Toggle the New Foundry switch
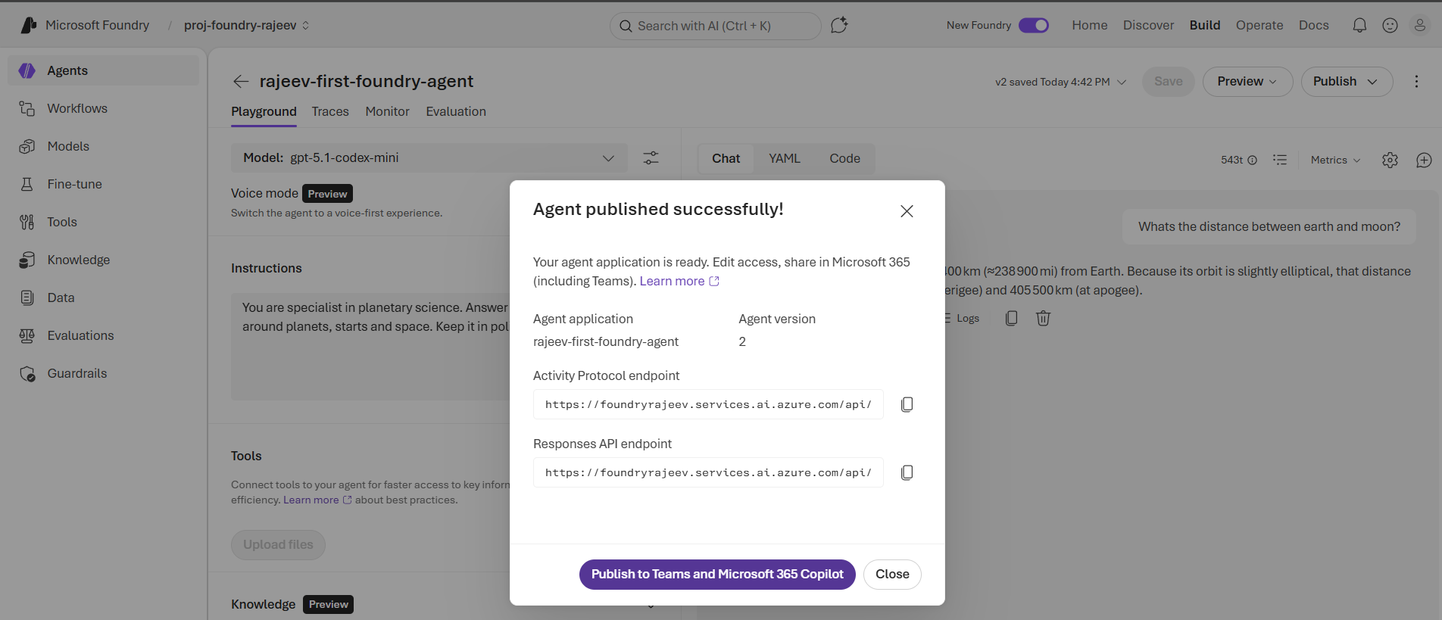Viewport: 1442px width, 620px height. coord(1033,25)
